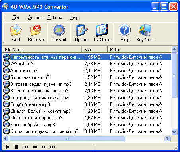
Task: Click the application icon in the title bar
Action: [x=6, y=6]
